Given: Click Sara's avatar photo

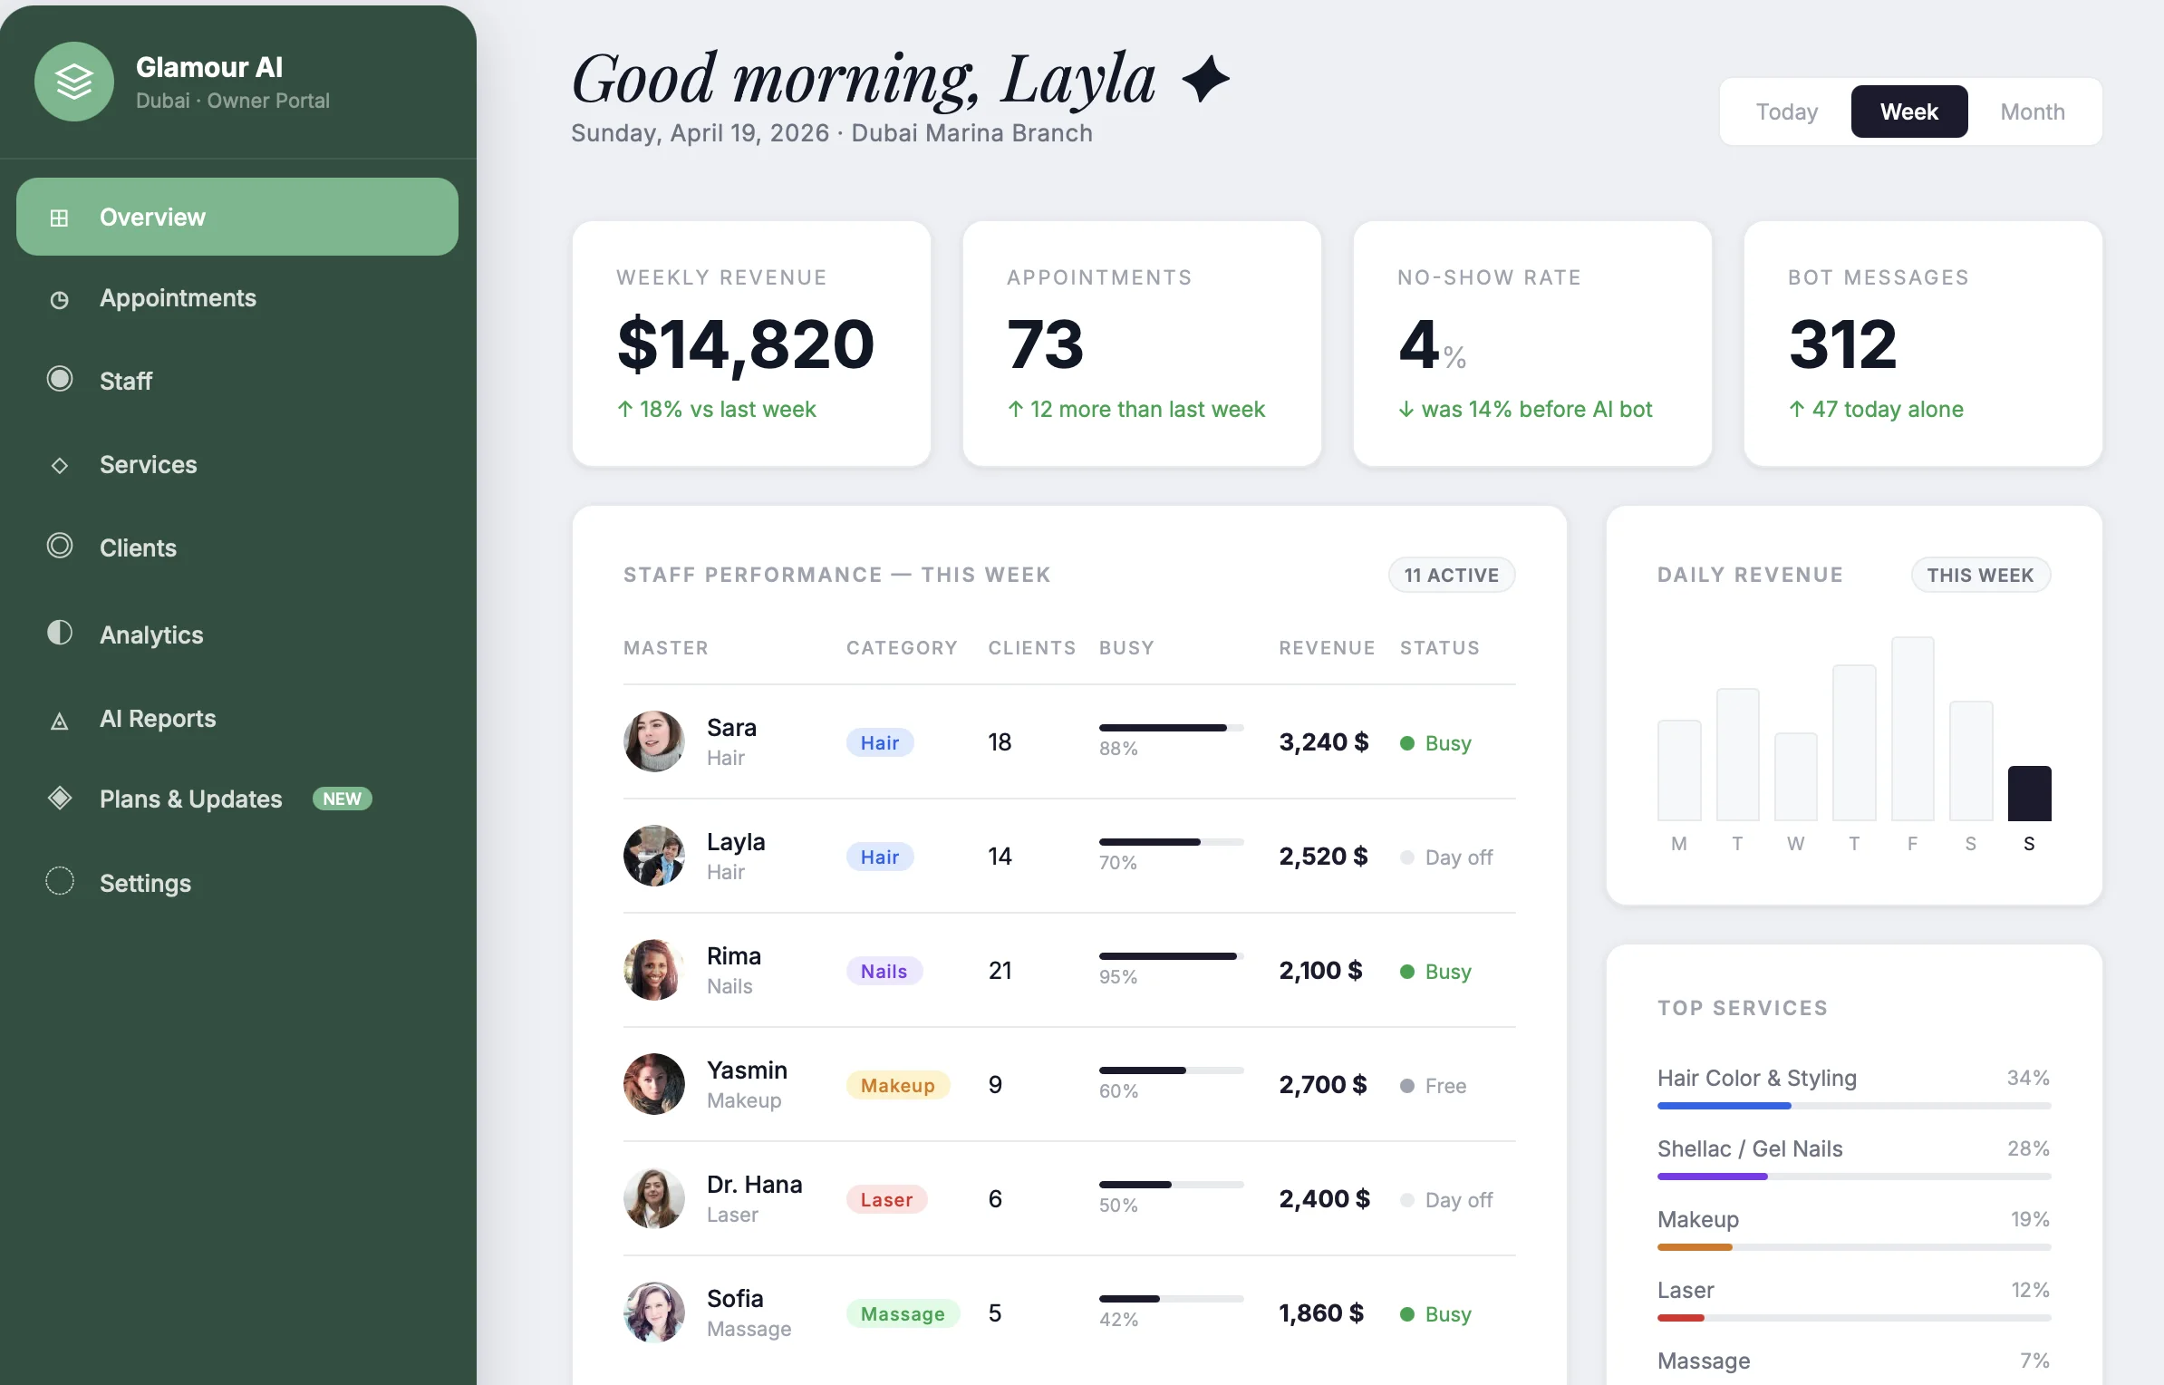Looking at the screenshot, I should tap(653, 741).
